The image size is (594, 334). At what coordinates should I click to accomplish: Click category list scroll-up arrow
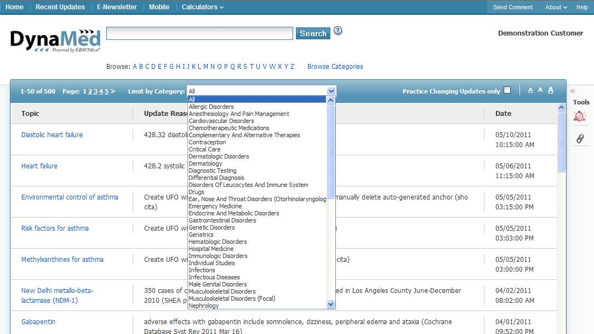[x=331, y=100]
